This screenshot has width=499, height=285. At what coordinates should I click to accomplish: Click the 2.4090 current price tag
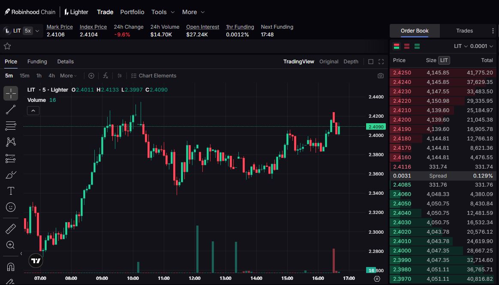click(x=376, y=127)
